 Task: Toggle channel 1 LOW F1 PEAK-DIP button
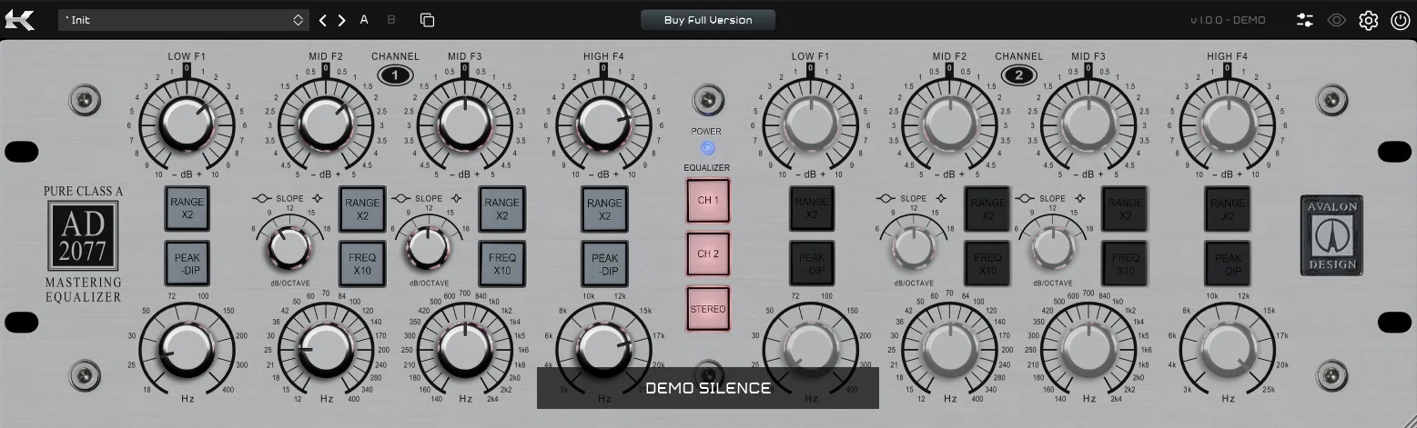pos(187,264)
